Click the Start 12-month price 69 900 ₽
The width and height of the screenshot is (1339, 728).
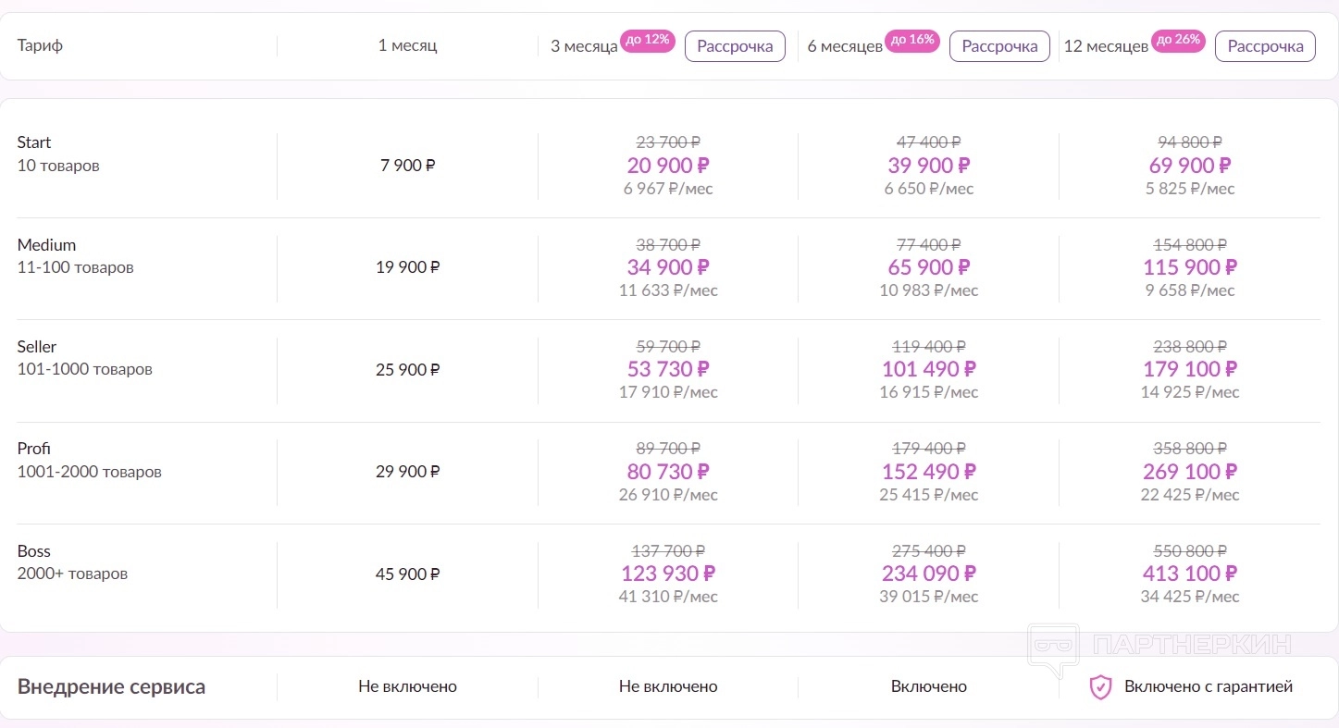coord(1189,166)
